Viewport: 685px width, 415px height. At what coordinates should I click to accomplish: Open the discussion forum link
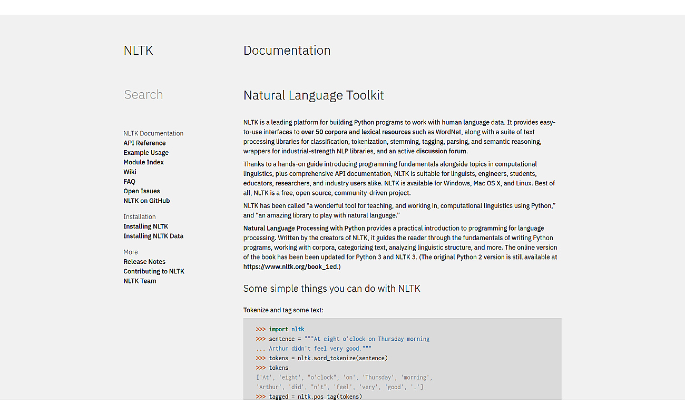pyautogui.click(x=441, y=151)
